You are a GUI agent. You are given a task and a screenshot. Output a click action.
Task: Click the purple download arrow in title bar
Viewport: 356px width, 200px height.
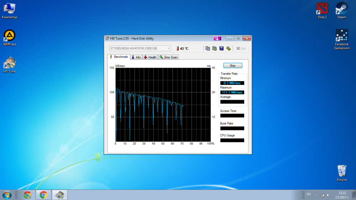click(x=217, y=38)
